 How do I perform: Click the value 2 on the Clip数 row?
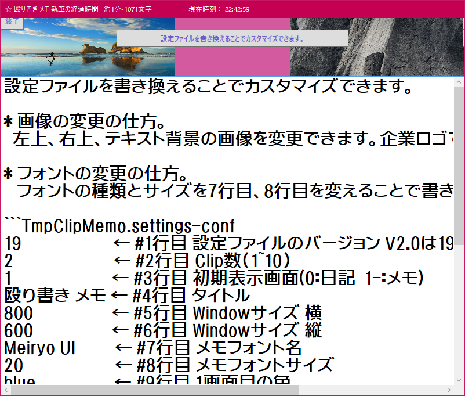8,261
